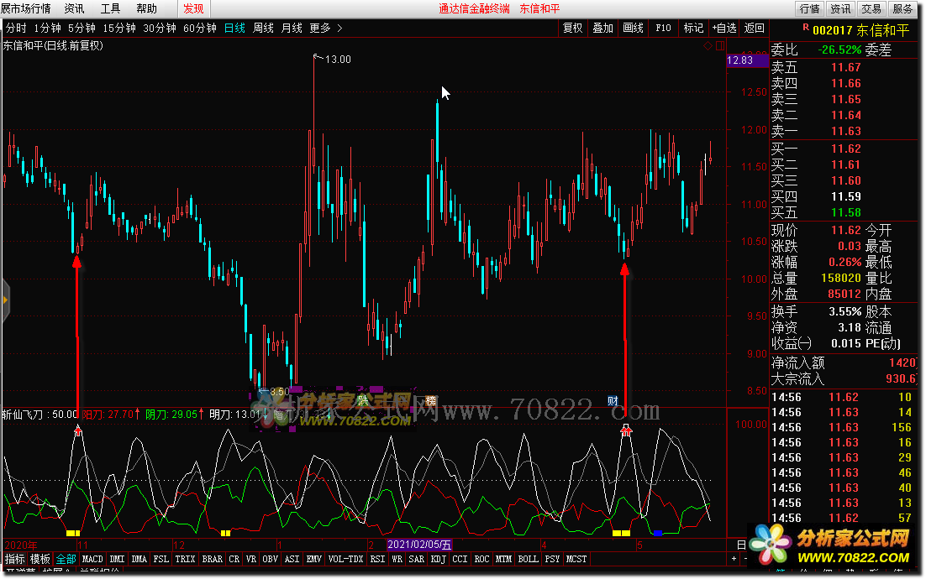Switch to 周线 weekly period
The image size is (926, 579).
coord(263,28)
